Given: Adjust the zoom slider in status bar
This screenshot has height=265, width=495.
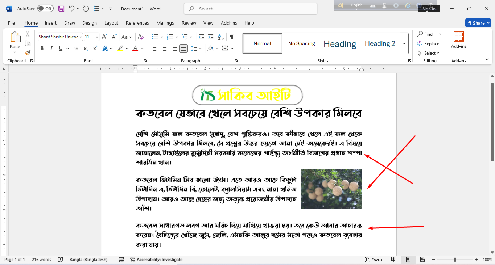Looking at the screenshot, I should (455, 260).
